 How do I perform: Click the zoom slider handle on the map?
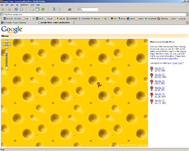7,54
